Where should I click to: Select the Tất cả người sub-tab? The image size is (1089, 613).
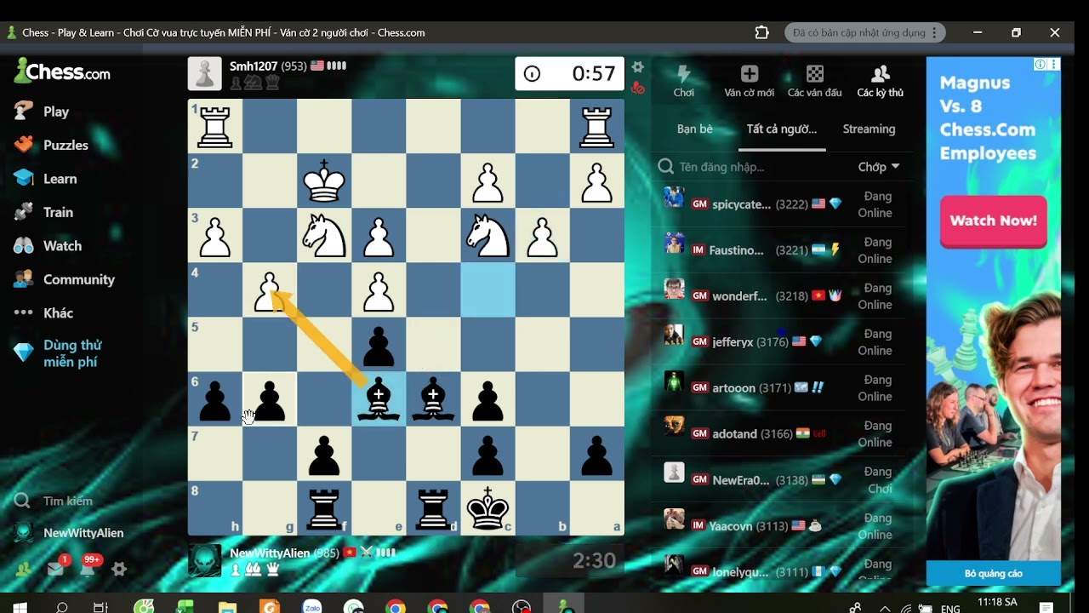(x=782, y=129)
